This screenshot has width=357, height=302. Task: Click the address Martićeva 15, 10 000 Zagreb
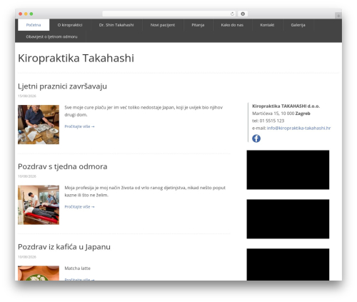coord(281,114)
